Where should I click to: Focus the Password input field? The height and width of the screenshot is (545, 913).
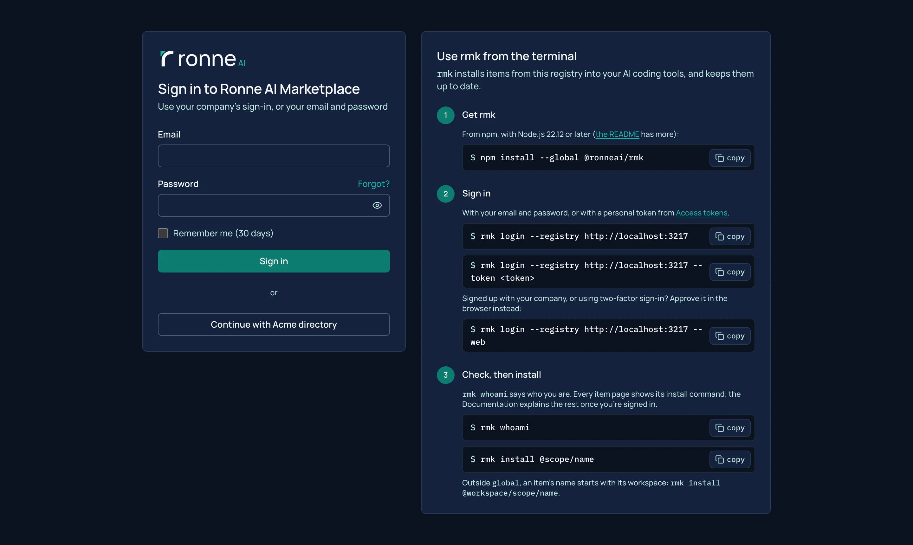coord(274,205)
